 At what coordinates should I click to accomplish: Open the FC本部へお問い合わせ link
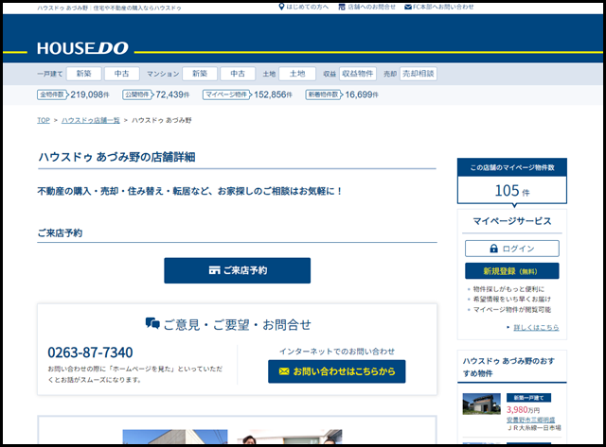443,7
